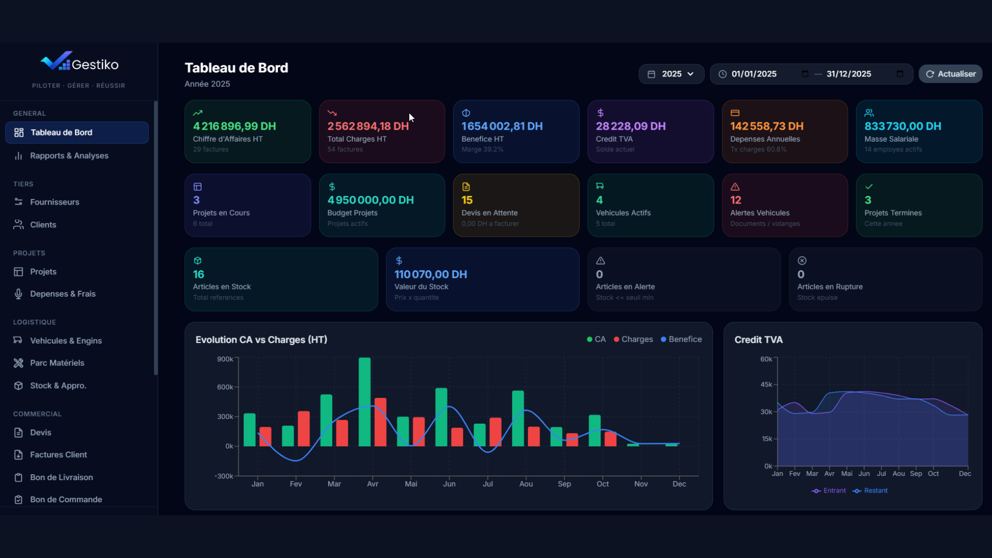Click the Depenses & Frais microphone icon
Viewport: 992px width, 558px height.
[x=19, y=293]
